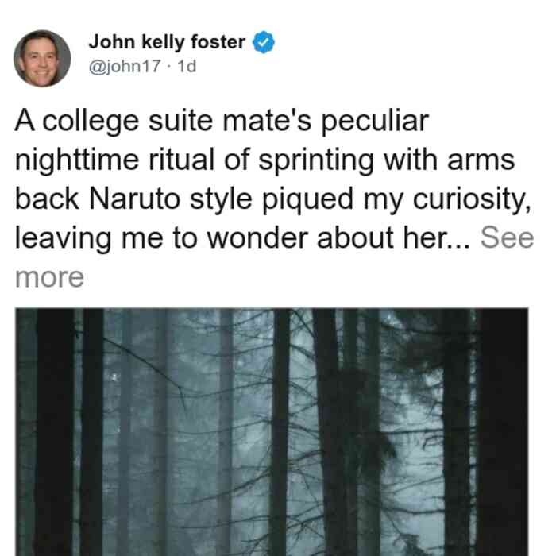This screenshot has height=556, width=556.
Task: Visit the @john17 handle
Action: pyautogui.click(x=125, y=66)
